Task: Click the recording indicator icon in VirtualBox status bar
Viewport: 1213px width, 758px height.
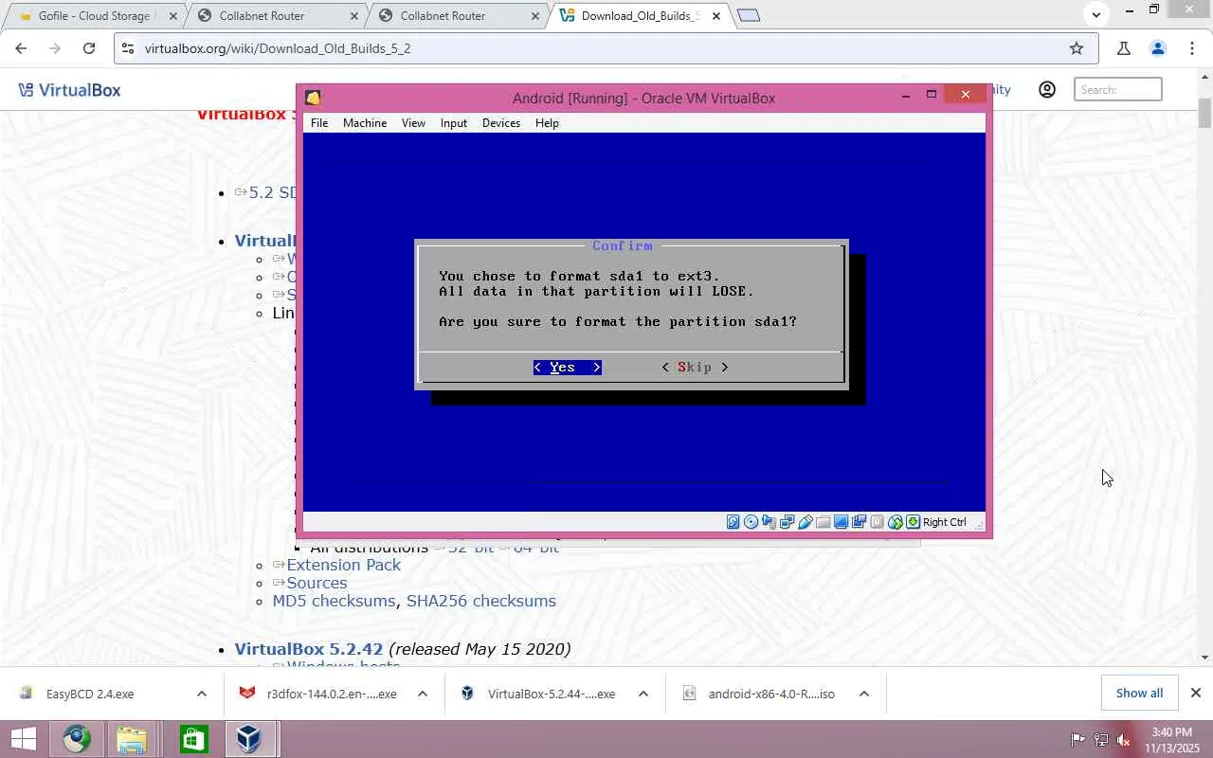Action: click(859, 522)
